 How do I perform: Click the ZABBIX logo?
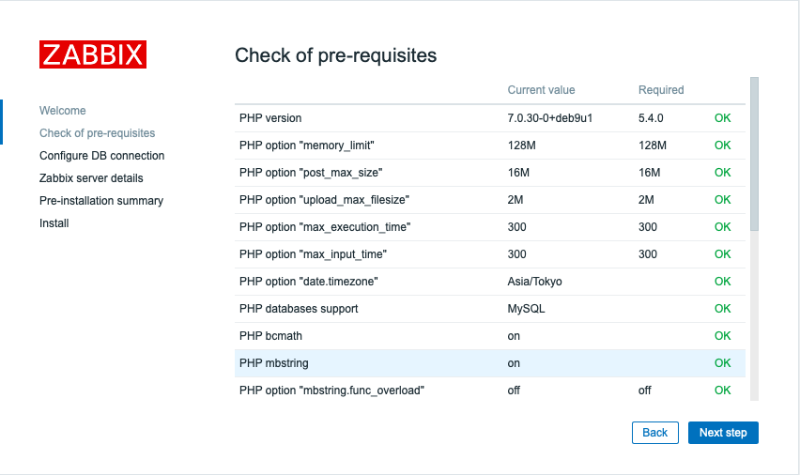92,54
